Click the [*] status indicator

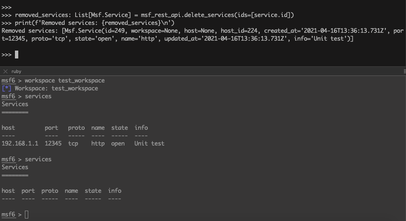7,88
